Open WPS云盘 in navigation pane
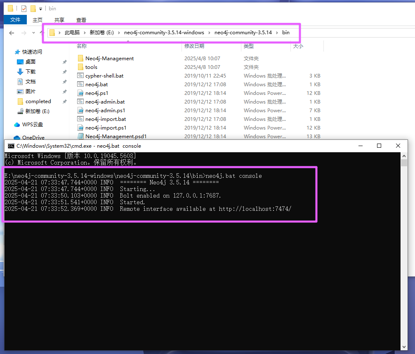 33,125
